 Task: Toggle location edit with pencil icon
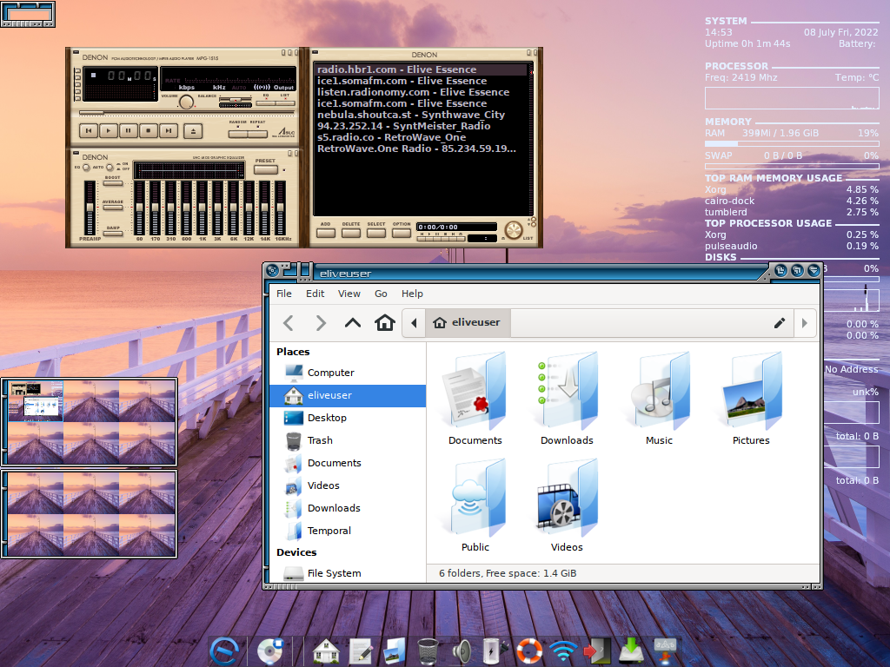click(x=780, y=323)
